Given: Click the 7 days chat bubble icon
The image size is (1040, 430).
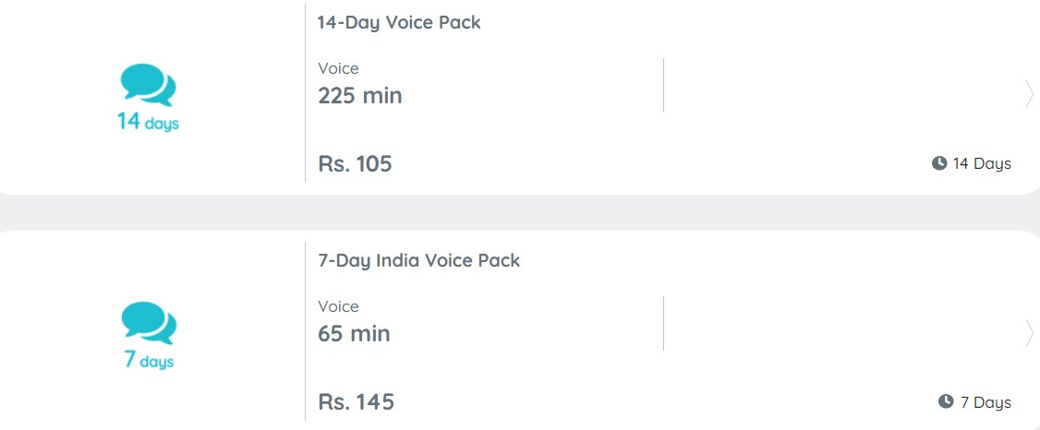Looking at the screenshot, I should (x=149, y=323).
